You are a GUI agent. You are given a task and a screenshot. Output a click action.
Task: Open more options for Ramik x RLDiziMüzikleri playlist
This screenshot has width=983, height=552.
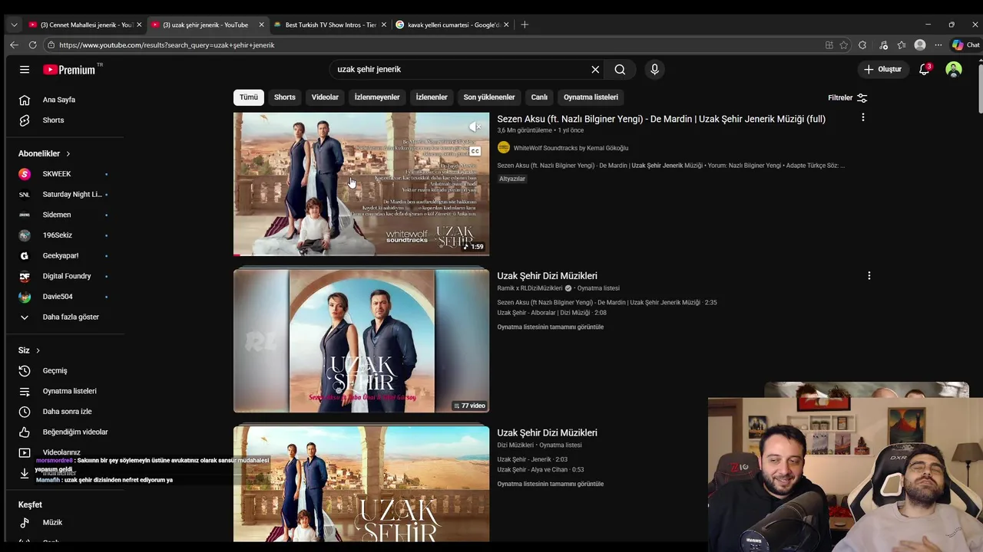869,276
